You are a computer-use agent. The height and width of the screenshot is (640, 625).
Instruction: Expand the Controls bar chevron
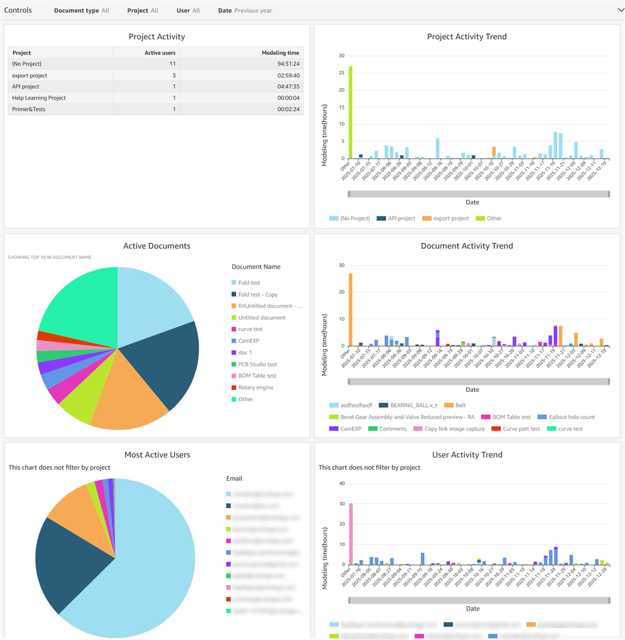point(620,10)
